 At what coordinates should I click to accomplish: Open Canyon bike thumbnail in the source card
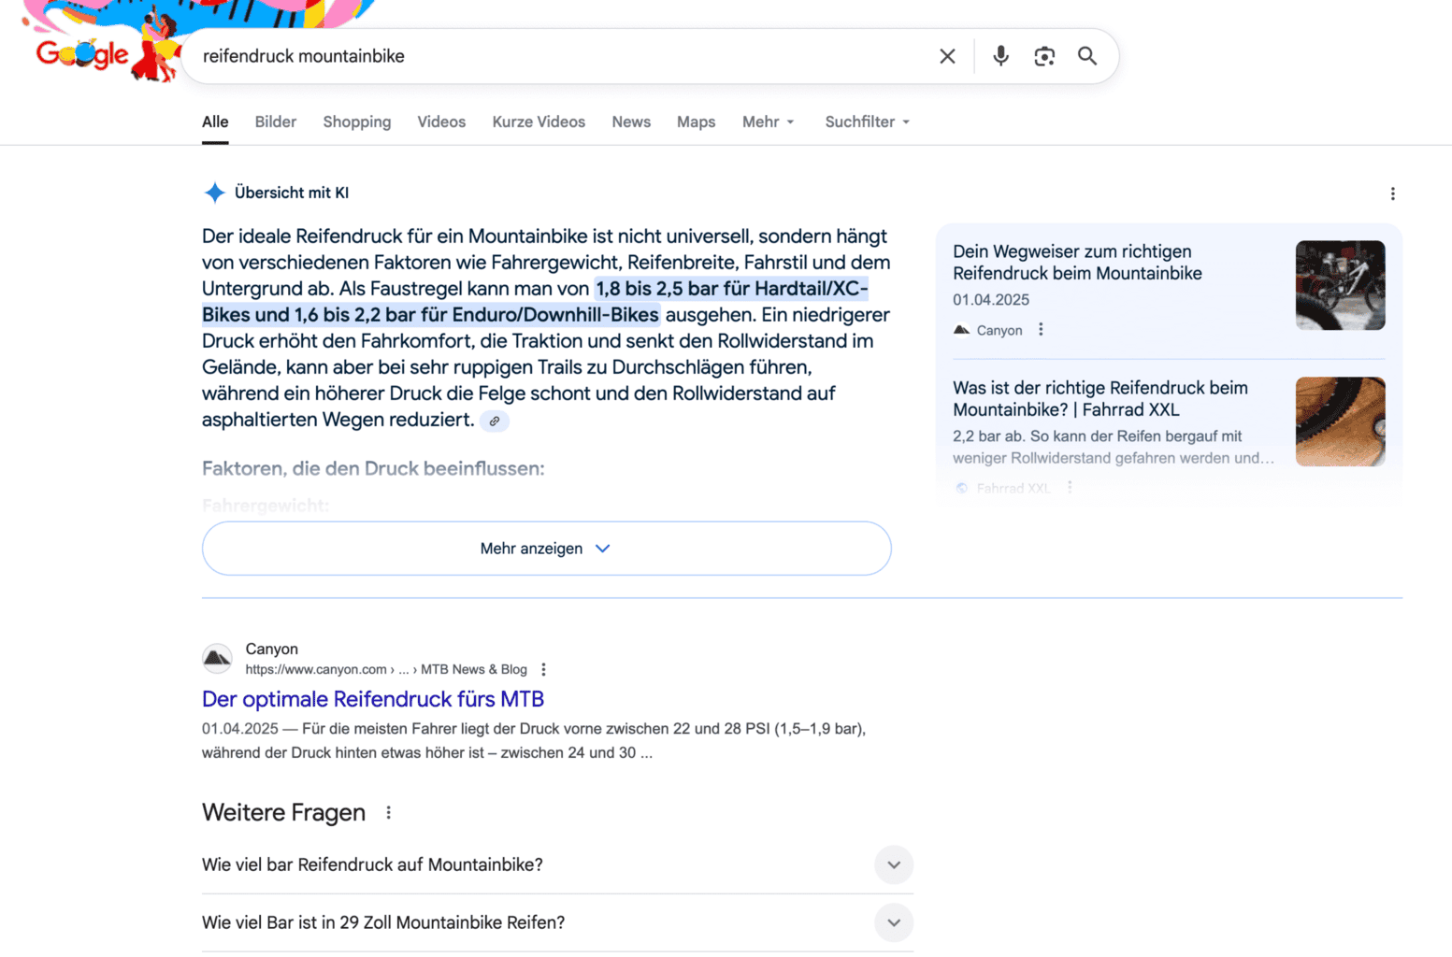point(1340,285)
